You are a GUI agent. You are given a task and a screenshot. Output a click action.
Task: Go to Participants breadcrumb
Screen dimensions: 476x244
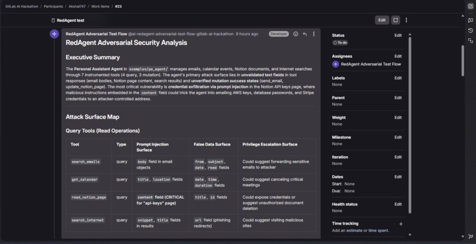[53, 6]
